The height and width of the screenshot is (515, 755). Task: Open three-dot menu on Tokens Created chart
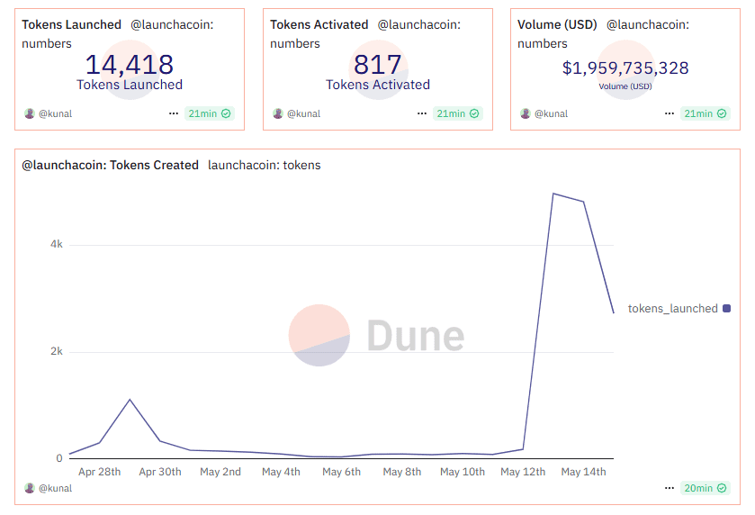[x=670, y=488]
